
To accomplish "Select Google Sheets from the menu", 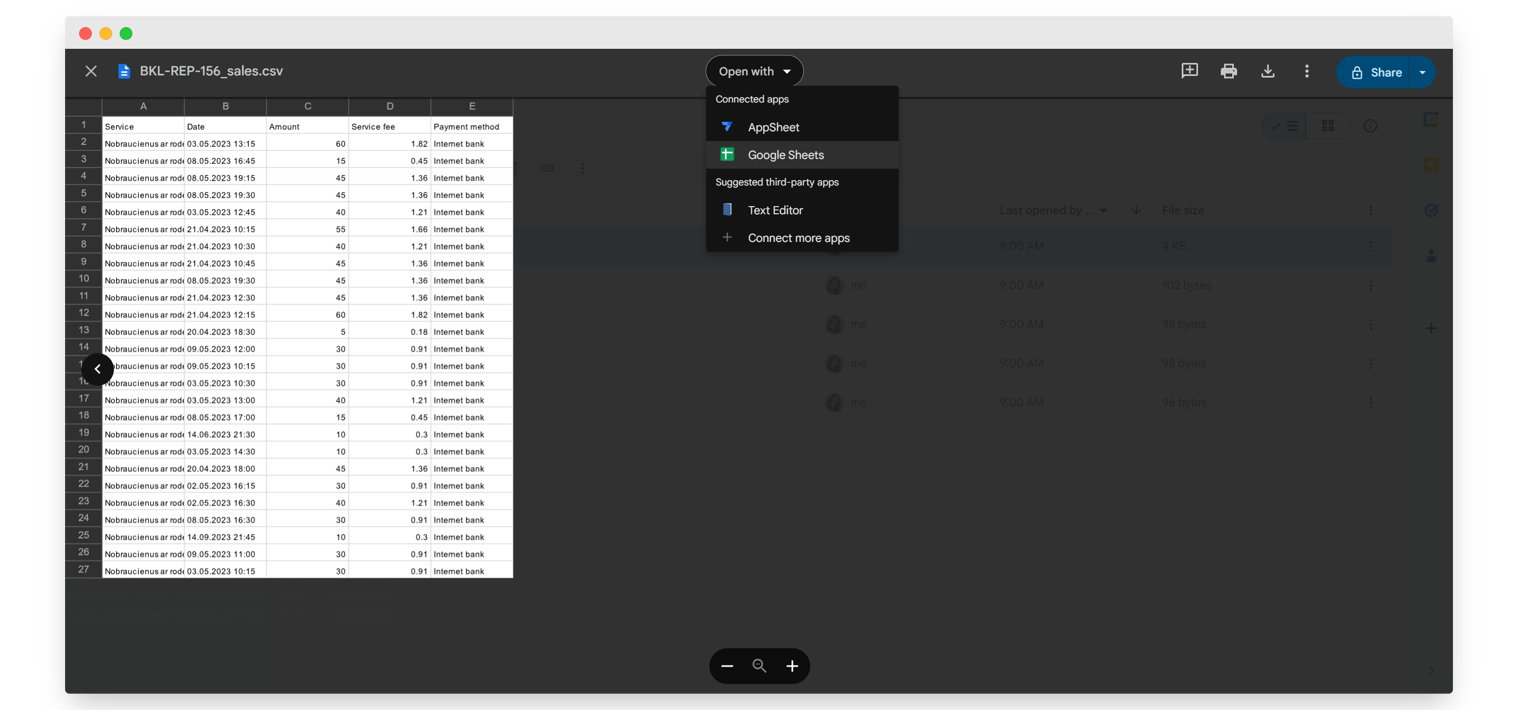I will pos(786,155).
